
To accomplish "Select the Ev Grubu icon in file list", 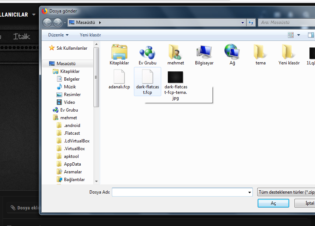I will (147, 53).
